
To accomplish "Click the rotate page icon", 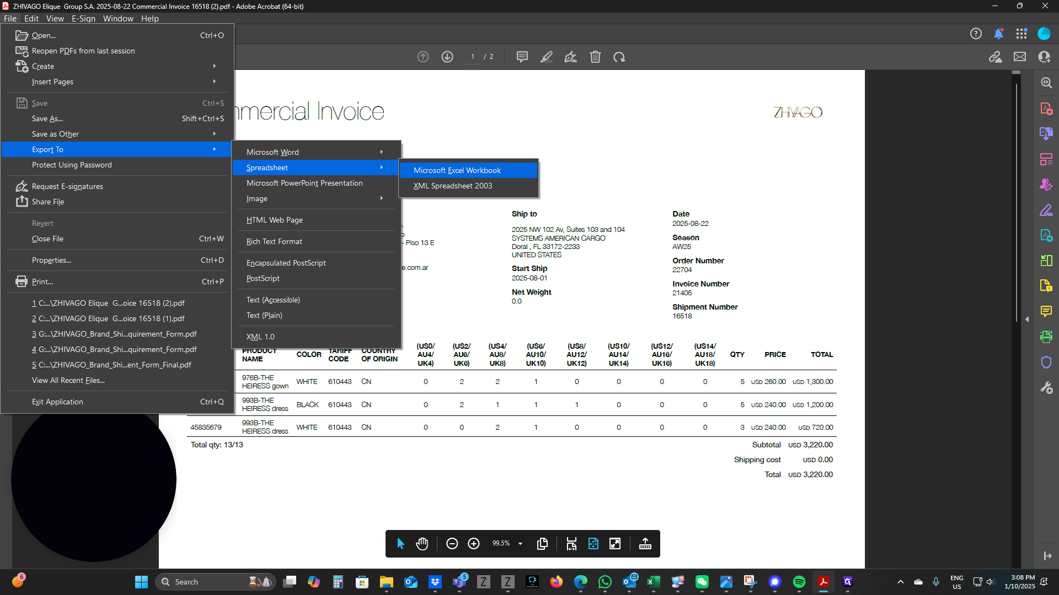I will pos(619,57).
